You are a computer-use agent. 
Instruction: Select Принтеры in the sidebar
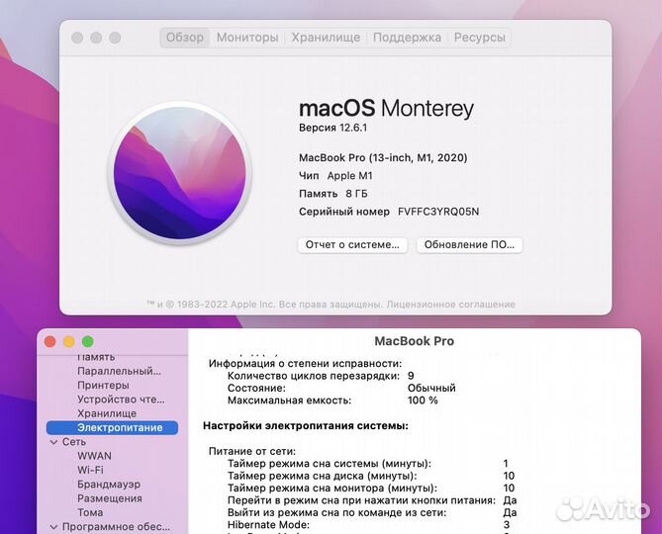point(103,385)
